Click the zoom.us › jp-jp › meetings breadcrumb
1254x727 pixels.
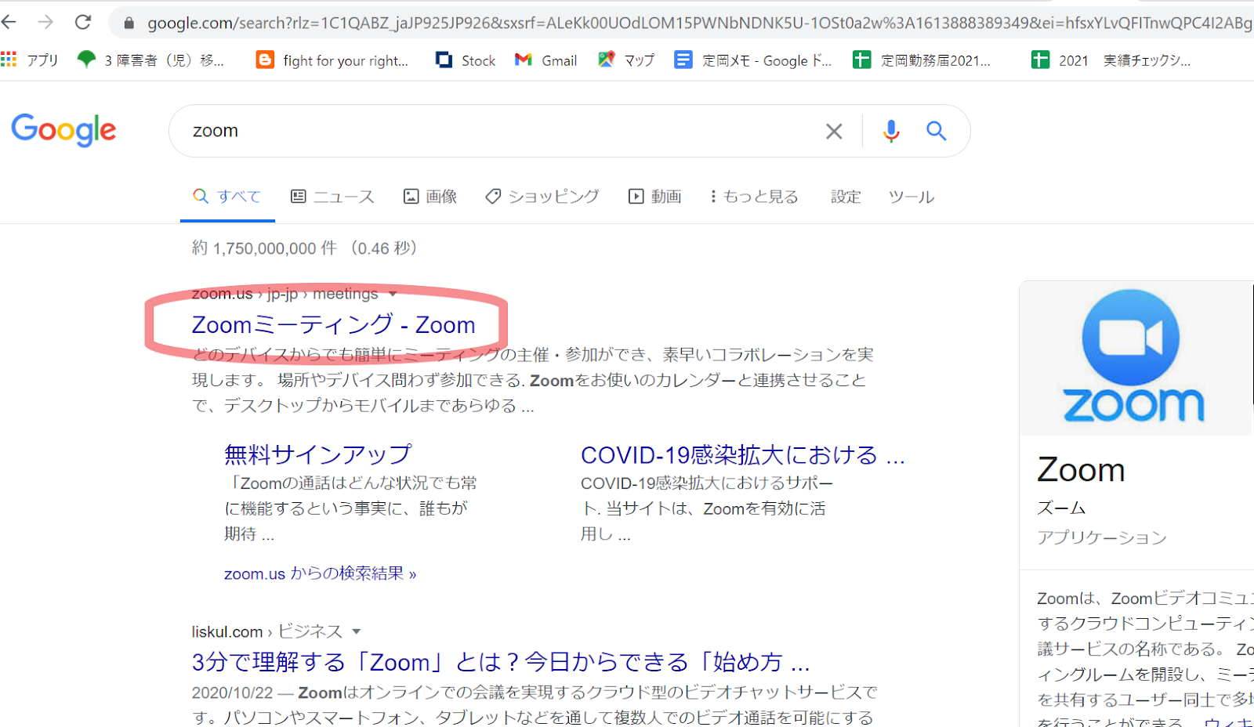285,294
